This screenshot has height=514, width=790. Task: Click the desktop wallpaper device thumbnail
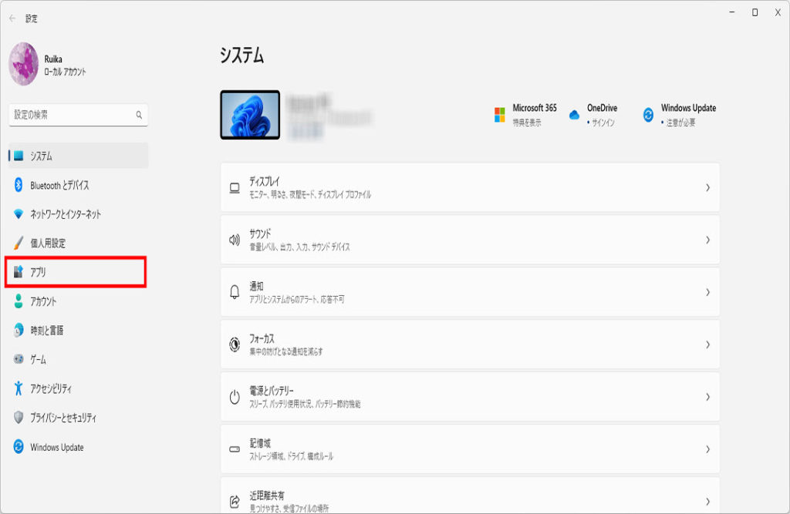point(250,115)
